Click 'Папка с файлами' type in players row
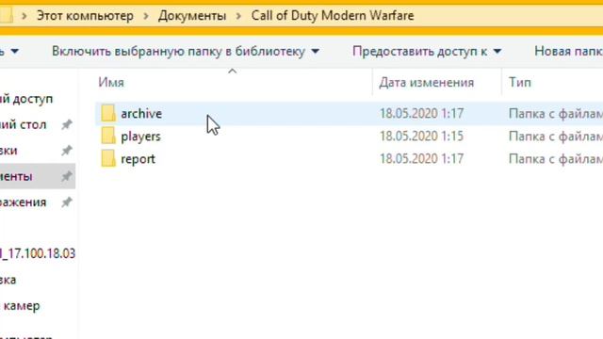603x339 pixels. coord(556,137)
